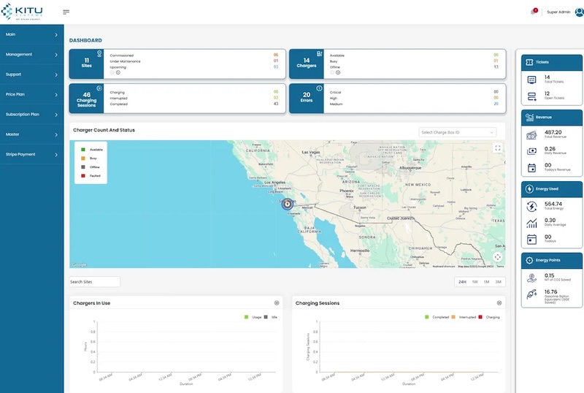
Task: Click the charger marker near San Diego
Action: pyautogui.click(x=287, y=204)
